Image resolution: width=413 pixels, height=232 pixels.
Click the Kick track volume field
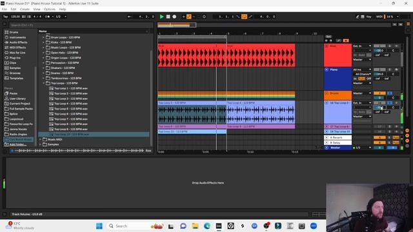pyautogui.click(x=379, y=50)
